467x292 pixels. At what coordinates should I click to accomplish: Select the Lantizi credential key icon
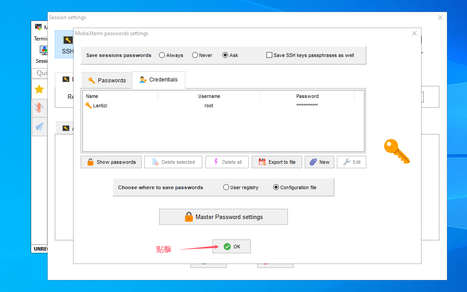pyautogui.click(x=88, y=105)
